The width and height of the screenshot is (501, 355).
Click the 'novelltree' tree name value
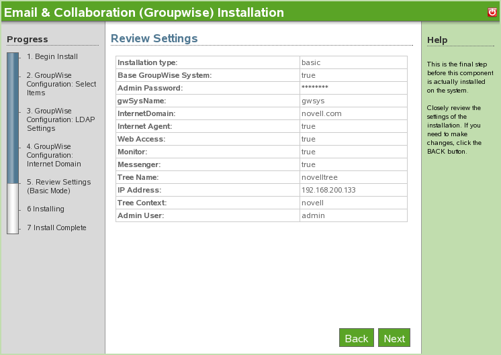(x=320, y=177)
